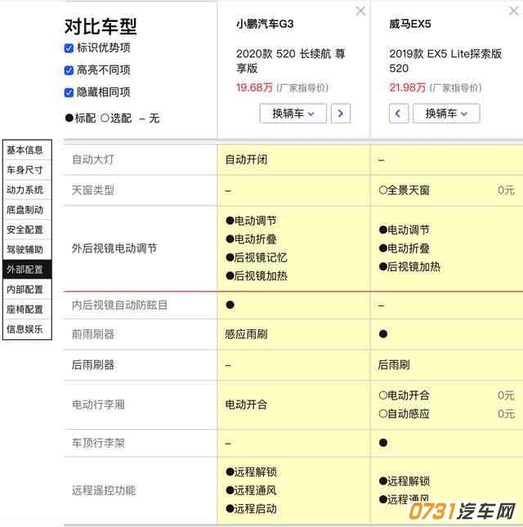Toggle 高亮不同项 checkbox
Screen dimensions: 523x527
click(69, 70)
